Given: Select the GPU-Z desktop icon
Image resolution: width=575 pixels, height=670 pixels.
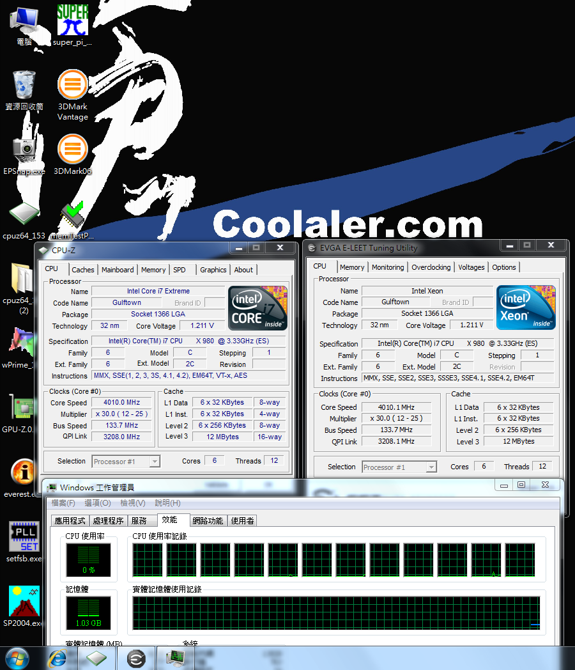Looking at the screenshot, I should coord(20,413).
